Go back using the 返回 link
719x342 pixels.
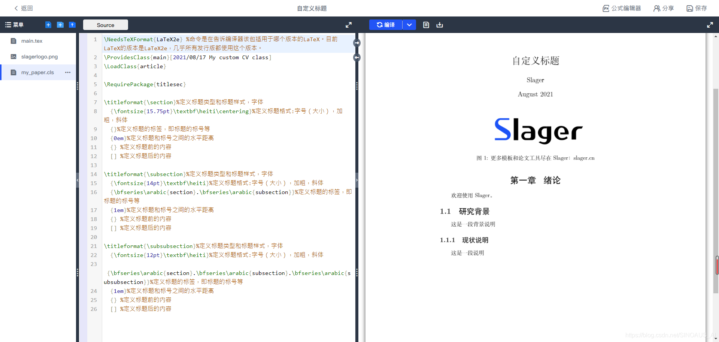23,8
